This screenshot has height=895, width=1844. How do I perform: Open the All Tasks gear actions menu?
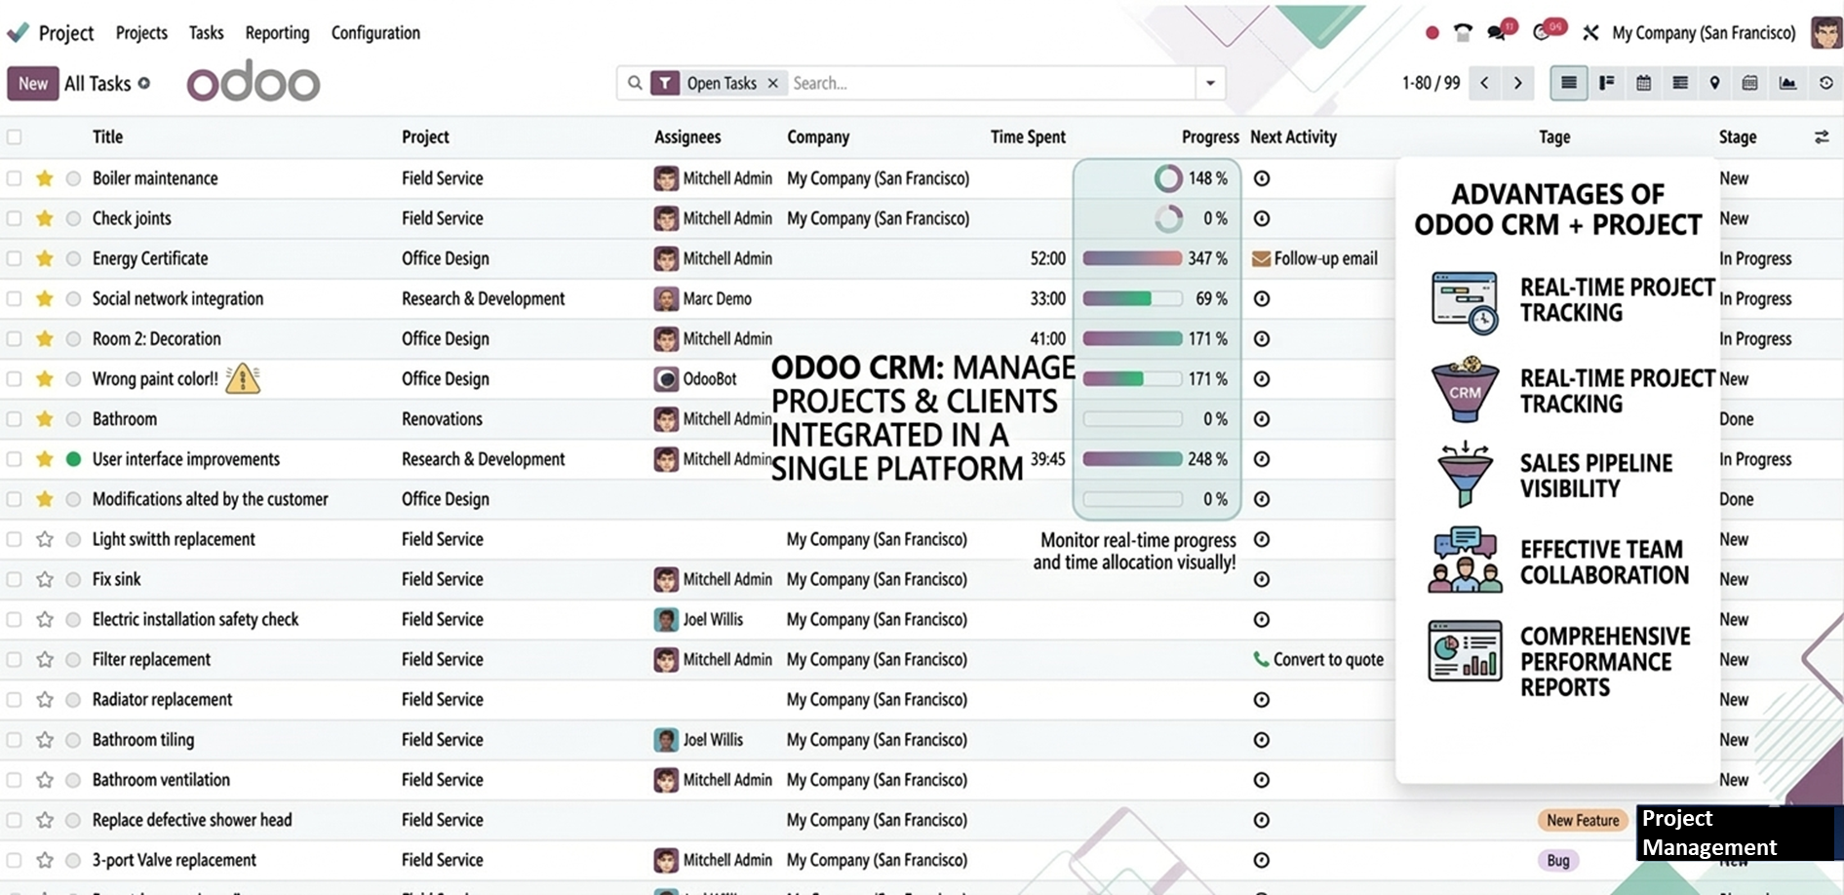[x=144, y=83]
